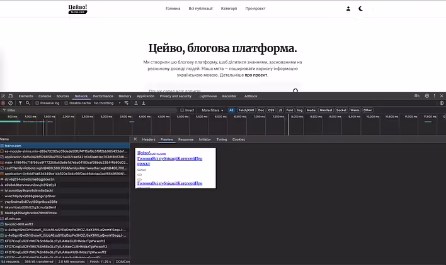
Task: Click the export HAR download icon
Action: point(144,103)
